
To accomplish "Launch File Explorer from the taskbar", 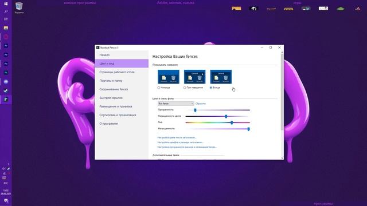I will coord(6,28).
